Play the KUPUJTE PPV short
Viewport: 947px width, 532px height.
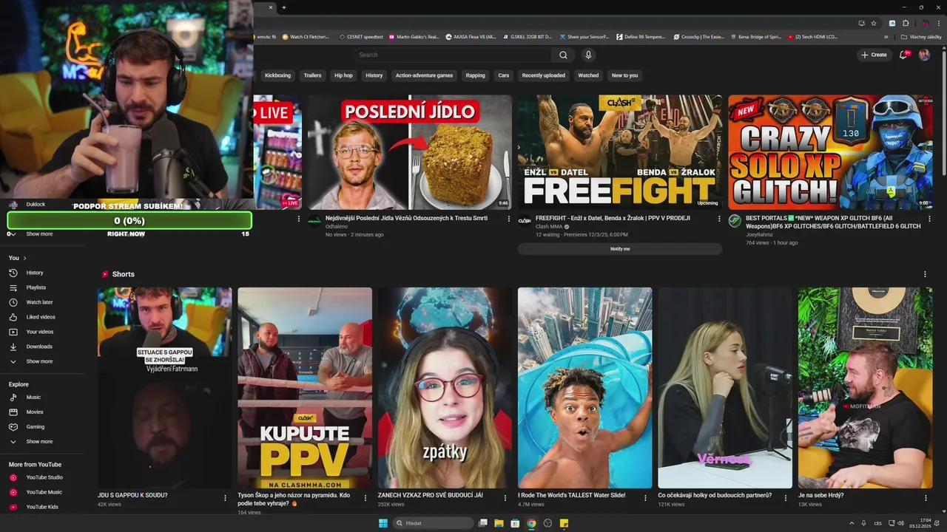point(305,388)
